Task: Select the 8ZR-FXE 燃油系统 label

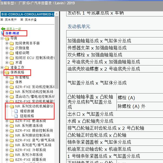Action: click(x=31, y=121)
